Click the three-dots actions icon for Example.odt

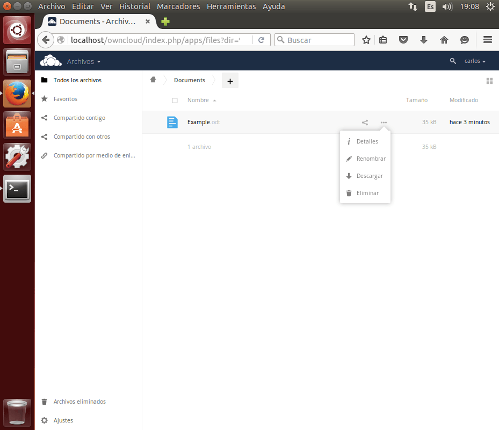coord(384,123)
